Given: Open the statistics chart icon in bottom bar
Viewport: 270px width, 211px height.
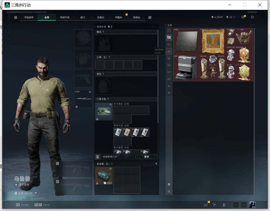Looking at the screenshot, I should tap(205, 205).
